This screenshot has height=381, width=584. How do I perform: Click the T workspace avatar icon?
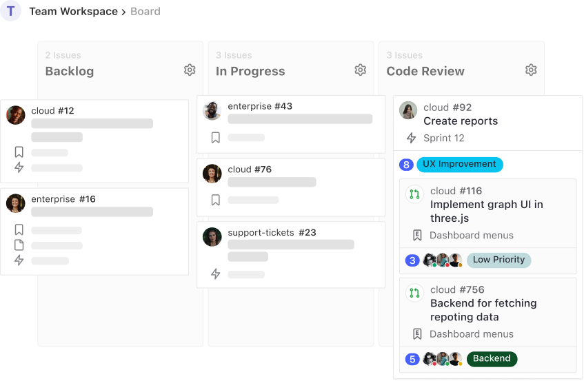coord(10,11)
